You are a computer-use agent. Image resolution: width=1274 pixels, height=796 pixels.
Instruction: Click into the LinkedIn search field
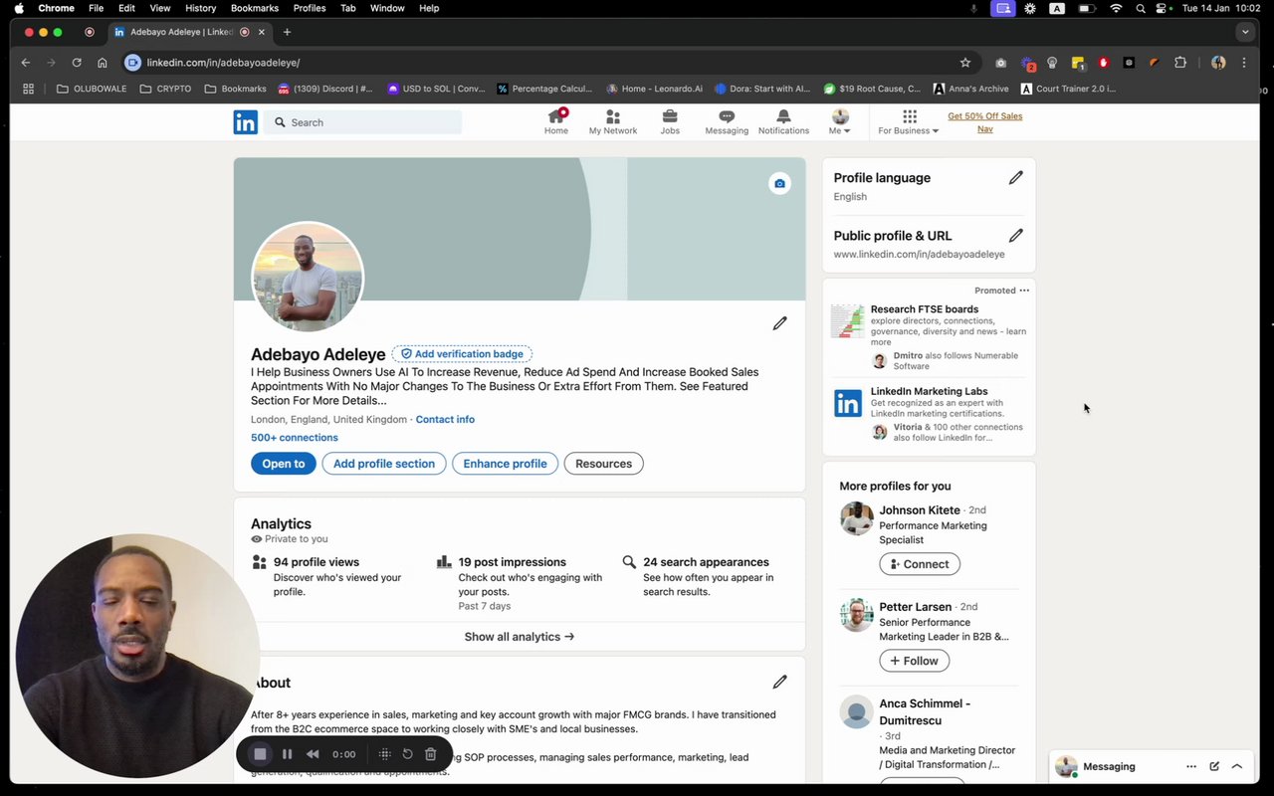coord(363,122)
